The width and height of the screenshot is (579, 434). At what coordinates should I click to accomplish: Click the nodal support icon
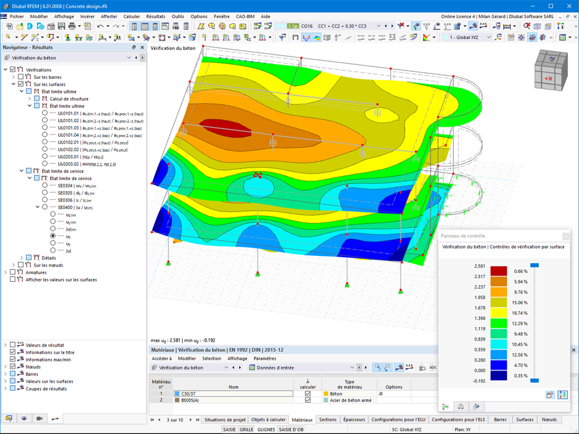67,37
